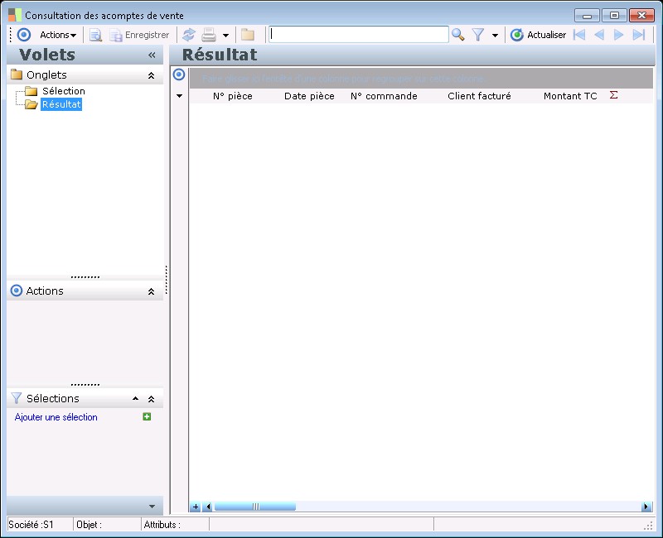The height and width of the screenshot is (538, 663).
Task: Open the grid row selector dropdown arrow
Action: pyautogui.click(x=179, y=96)
